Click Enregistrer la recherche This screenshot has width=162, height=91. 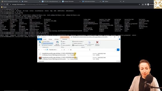pos(78,45)
